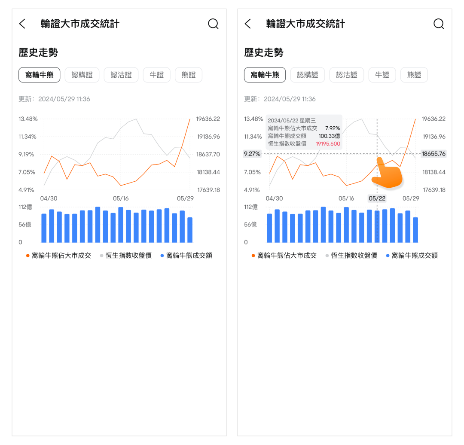Toggle grey 恆生指數收盤價 legend in left chart
464x445 pixels.
click(x=129, y=256)
